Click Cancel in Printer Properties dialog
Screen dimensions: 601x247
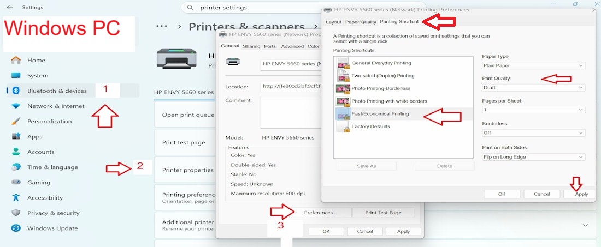365,231
